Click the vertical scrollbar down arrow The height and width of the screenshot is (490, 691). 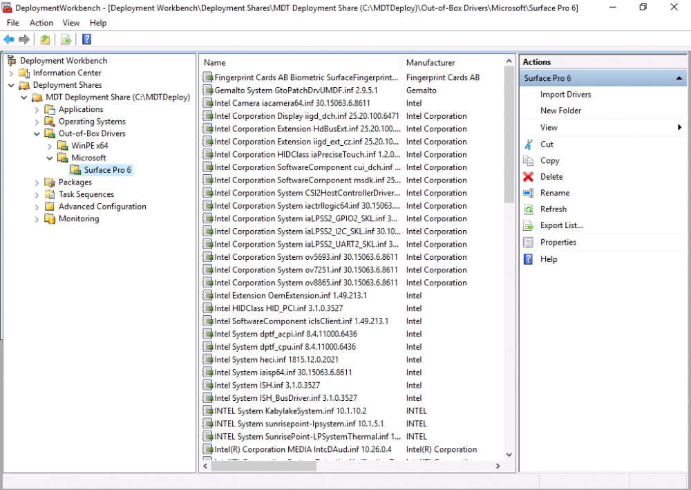pos(509,455)
